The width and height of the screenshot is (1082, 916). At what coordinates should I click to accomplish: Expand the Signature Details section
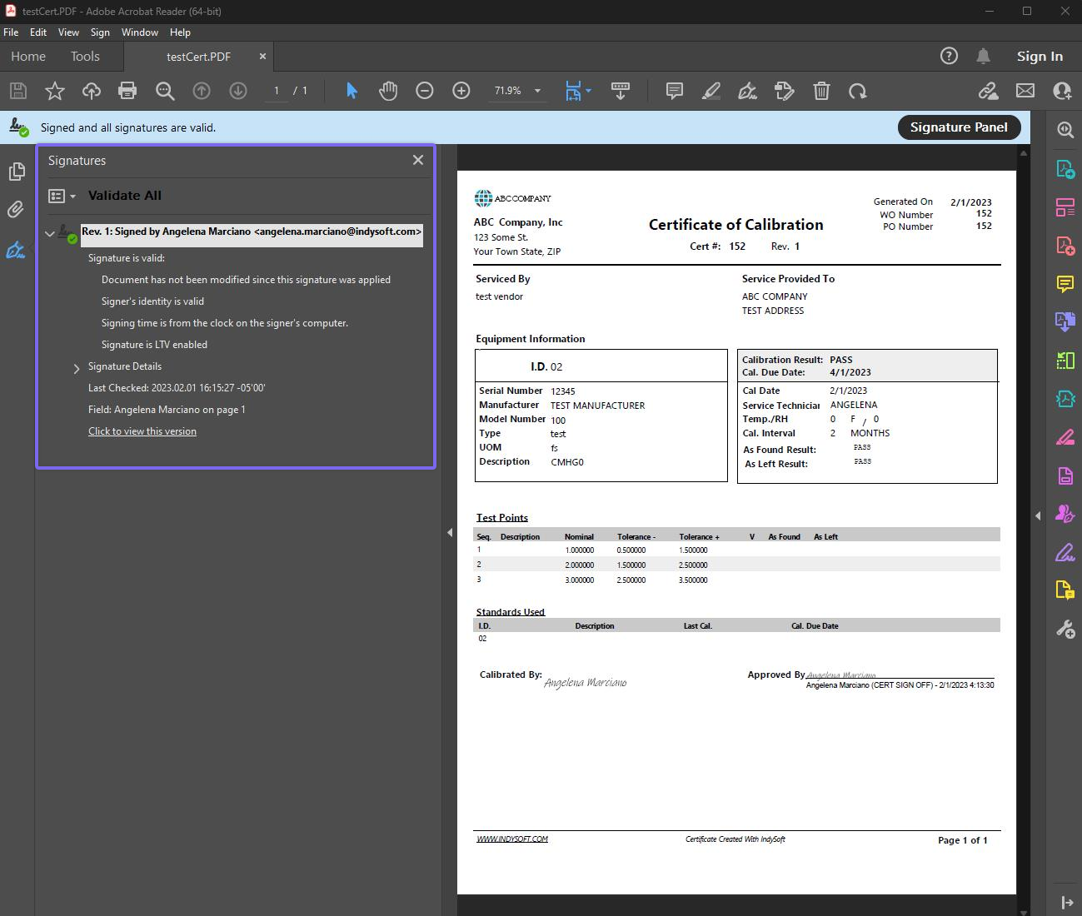77,367
